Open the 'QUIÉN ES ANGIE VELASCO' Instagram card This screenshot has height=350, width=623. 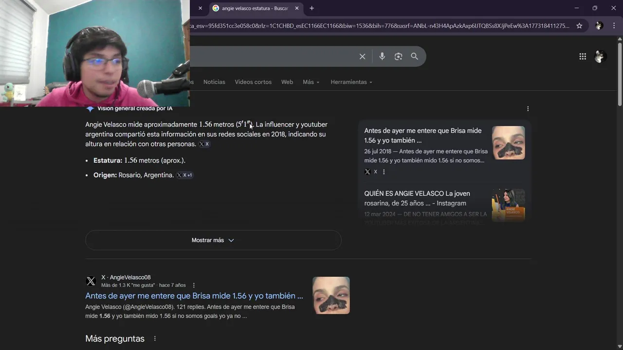pos(444,205)
